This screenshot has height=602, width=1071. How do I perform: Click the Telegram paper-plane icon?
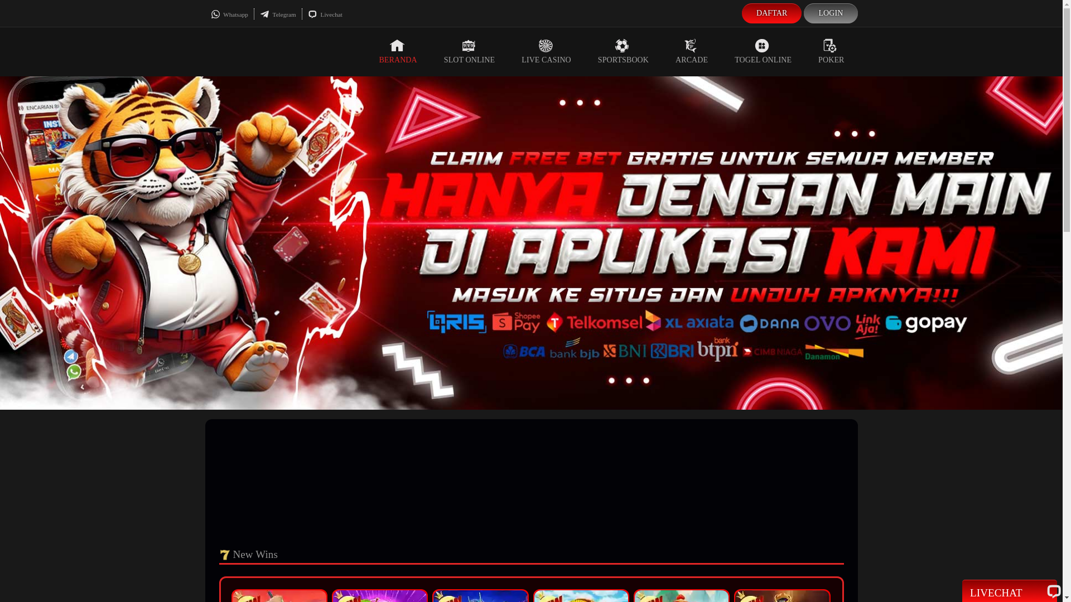(264, 14)
